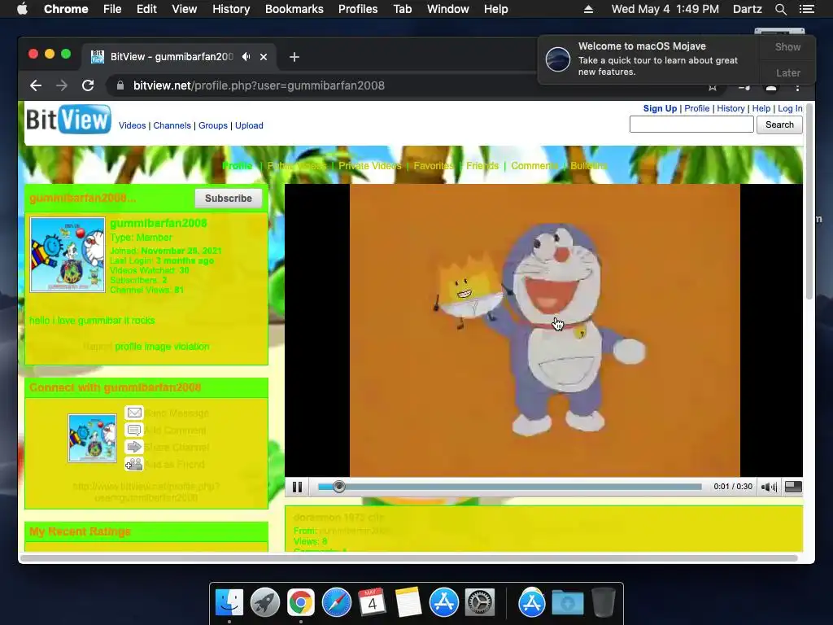833x625 pixels.
Task: Click in the BitView search field
Action: click(691, 125)
